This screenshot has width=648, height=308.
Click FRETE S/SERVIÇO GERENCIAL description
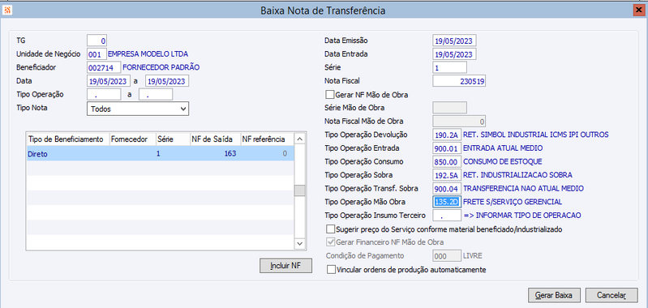click(x=513, y=202)
